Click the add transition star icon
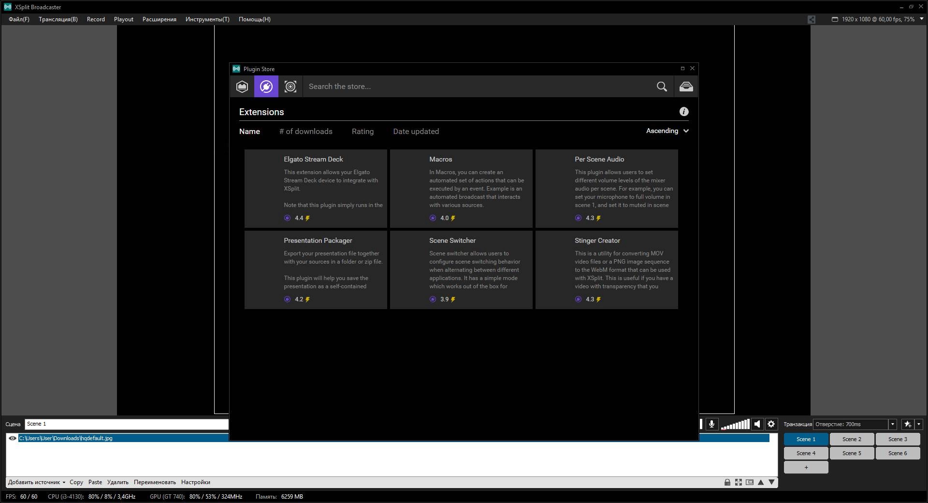The image size is (928, 503). point(908,424)
